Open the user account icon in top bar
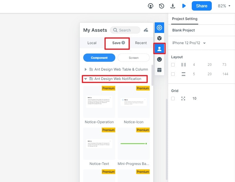Image resolution: width=235 pixels, height=182 pixels. pos(151,6)
